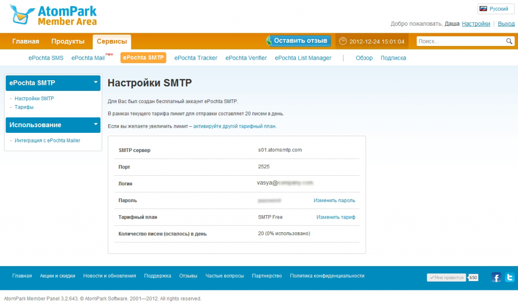Viewport: 518px width, 304px height.
Task: Open footer Политика конфиденциальности link
Action: coord(327,276)
